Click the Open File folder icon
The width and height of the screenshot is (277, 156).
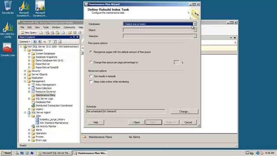click(x=70, y=32)
